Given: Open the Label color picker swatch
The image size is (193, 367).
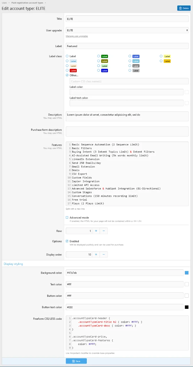Looking at the screenshot, I should tap(187, 92).
